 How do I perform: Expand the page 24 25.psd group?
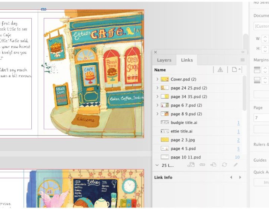click(x=157, y=88)
